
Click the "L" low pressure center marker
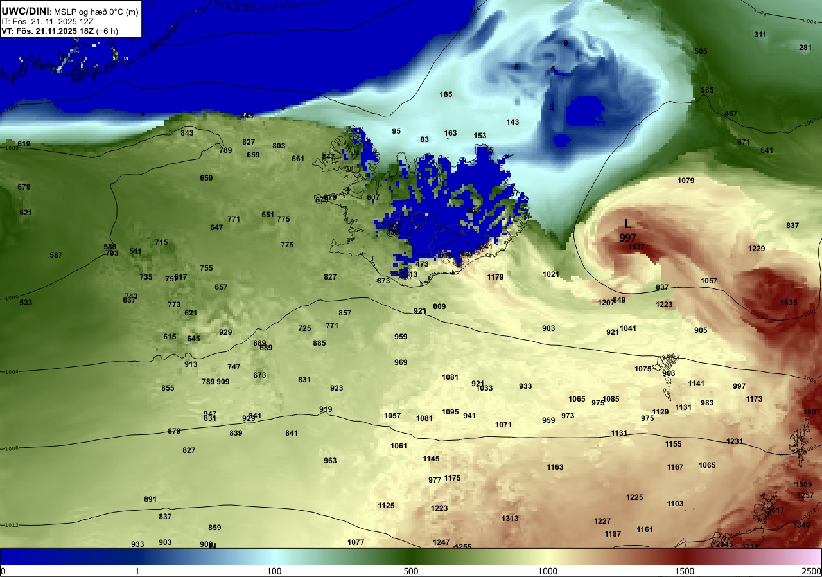click(628, 224)
